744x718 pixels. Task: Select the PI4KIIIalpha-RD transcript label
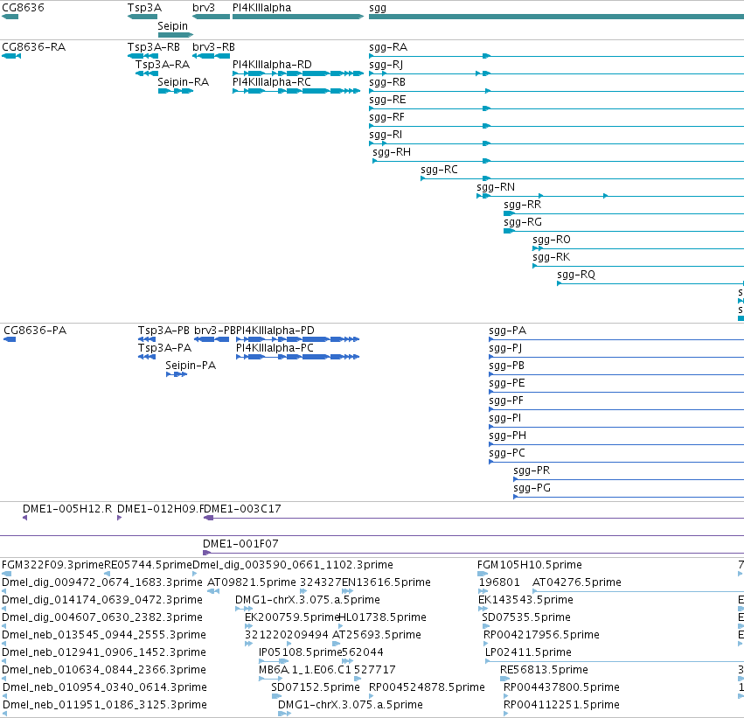pos(273,65)
